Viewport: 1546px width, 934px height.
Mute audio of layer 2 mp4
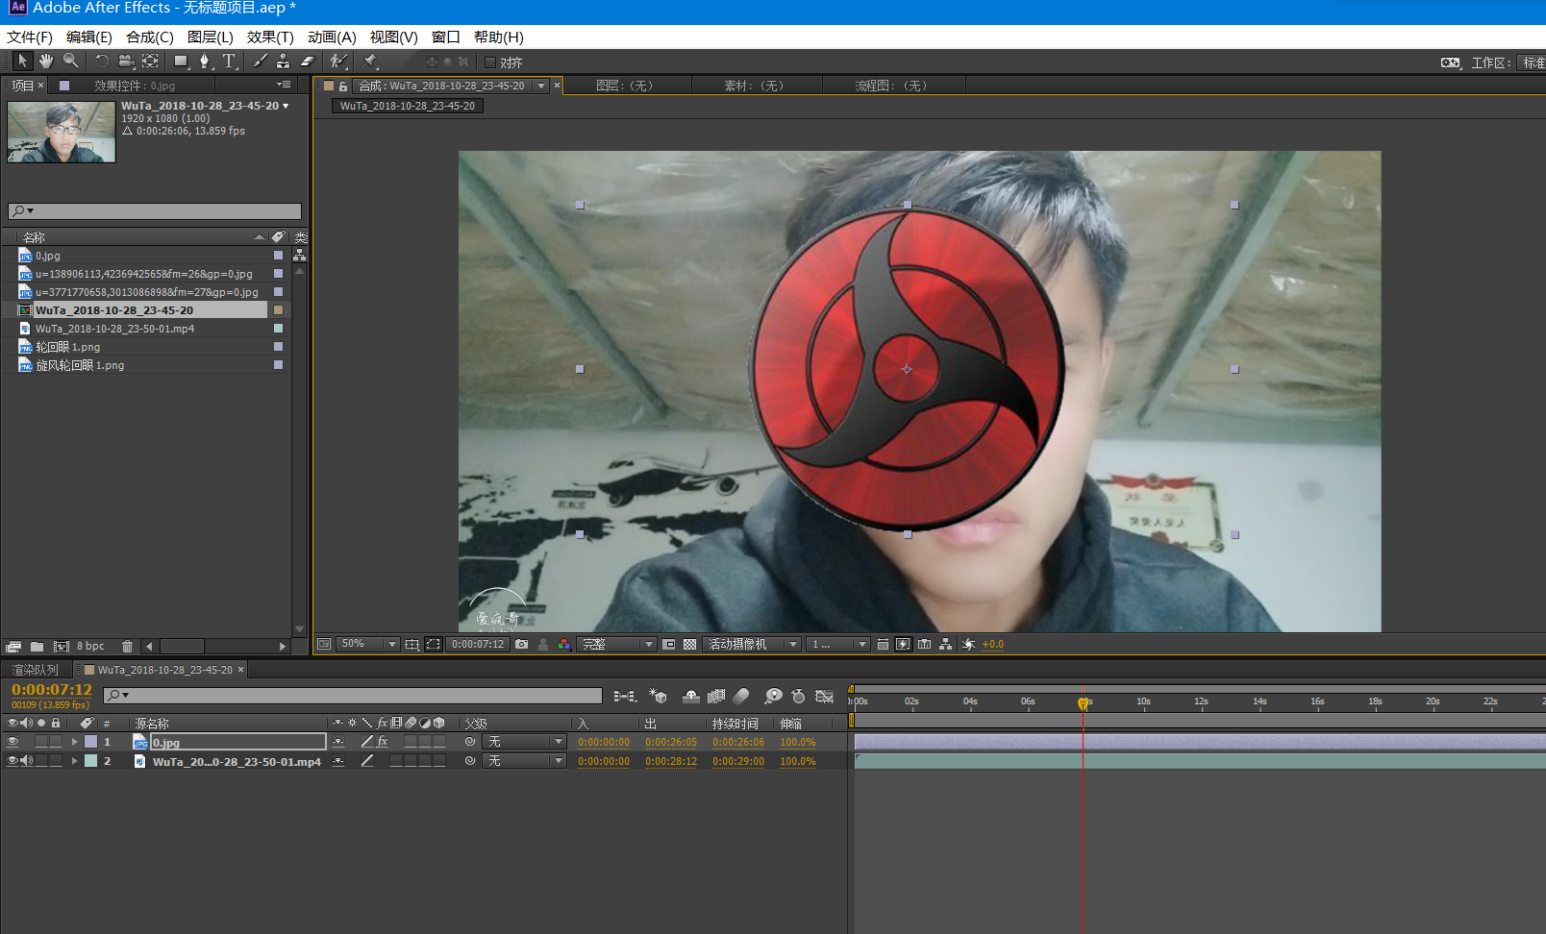point(27,760)
